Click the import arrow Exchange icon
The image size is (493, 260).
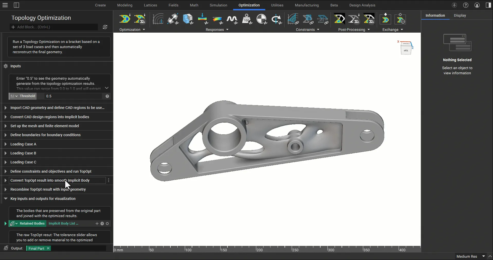pos(386,19)
